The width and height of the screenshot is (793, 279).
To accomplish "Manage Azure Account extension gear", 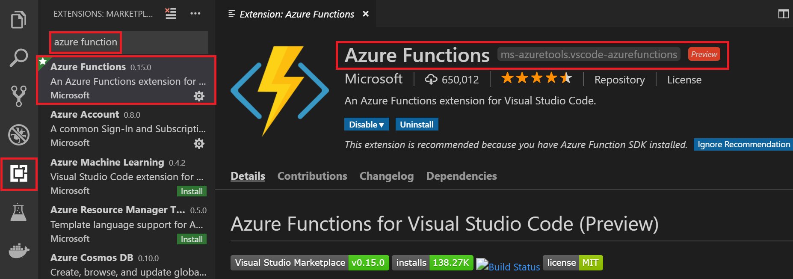I will coord(199,143).
